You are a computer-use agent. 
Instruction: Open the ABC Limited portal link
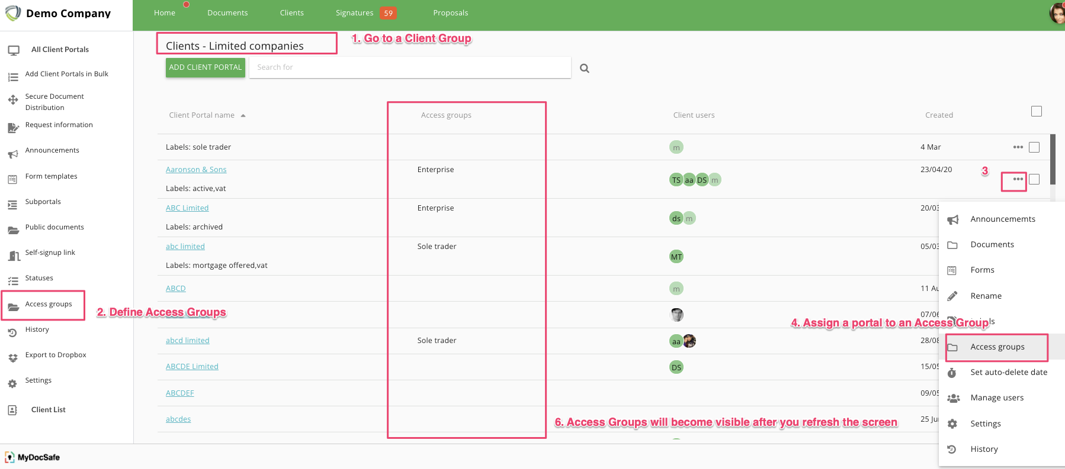(x=187, y=208)
